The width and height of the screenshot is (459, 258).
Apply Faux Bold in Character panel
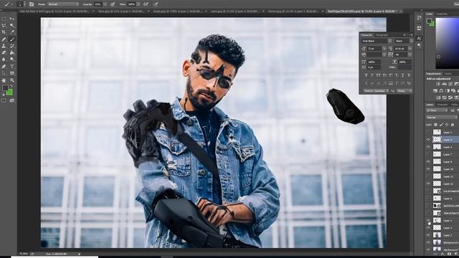[366, 75]
